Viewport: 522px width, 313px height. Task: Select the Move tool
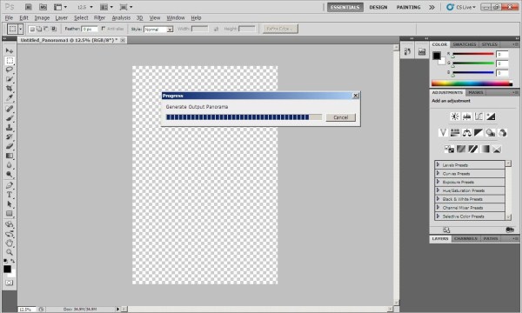pos(10,50)
